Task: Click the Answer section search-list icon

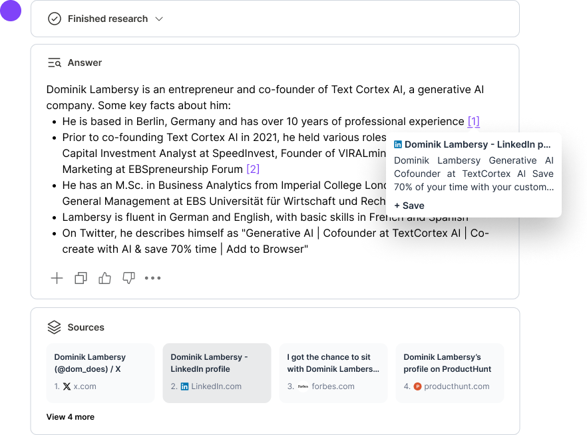Action: tap(55, 63)
